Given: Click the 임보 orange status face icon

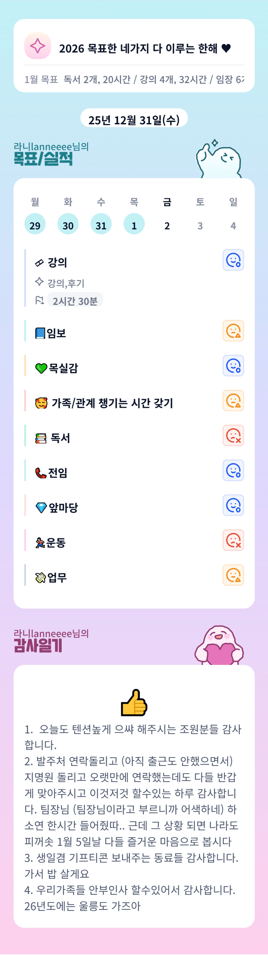Looking at the screenshot, I should pos(233,331).
